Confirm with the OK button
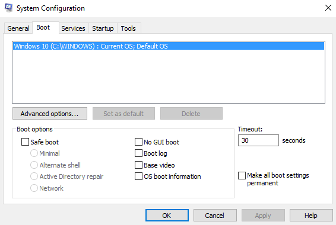Screen dimensions: 336x225 (x=167, y=216)
